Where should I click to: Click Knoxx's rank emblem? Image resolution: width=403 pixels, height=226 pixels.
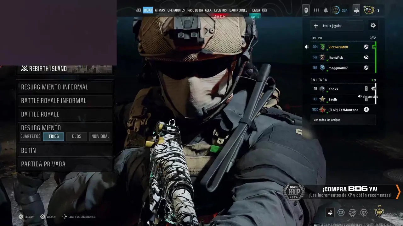point(322,89)
